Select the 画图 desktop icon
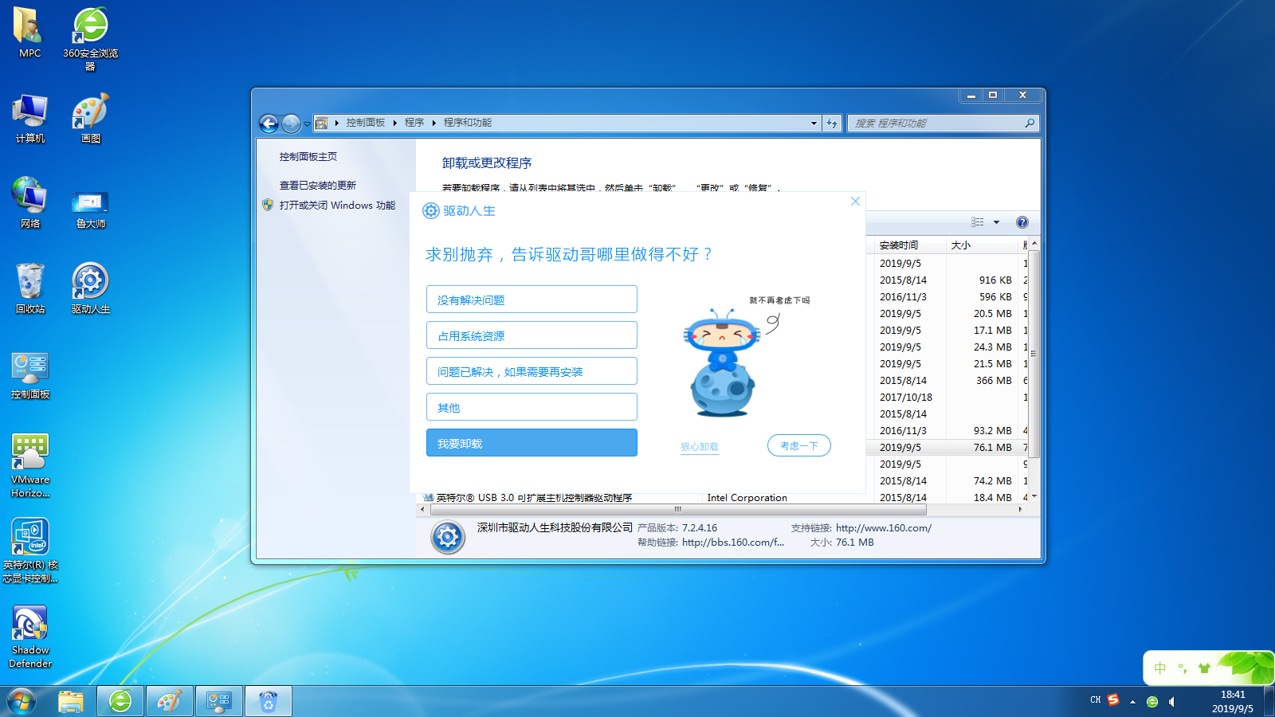 (90, 118)
